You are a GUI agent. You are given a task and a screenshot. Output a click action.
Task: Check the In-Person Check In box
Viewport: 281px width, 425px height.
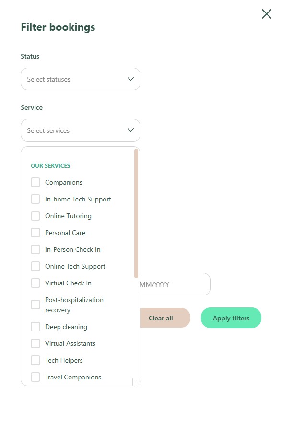click(35, 249)
